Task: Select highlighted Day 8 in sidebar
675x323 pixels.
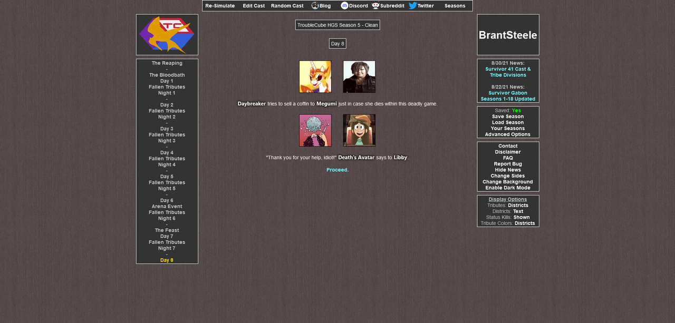Action: click(x=167, y=260)
